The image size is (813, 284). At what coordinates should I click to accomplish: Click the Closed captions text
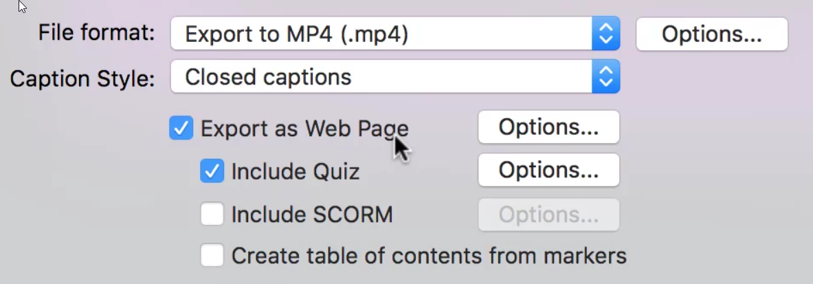[x=268, y=77]
